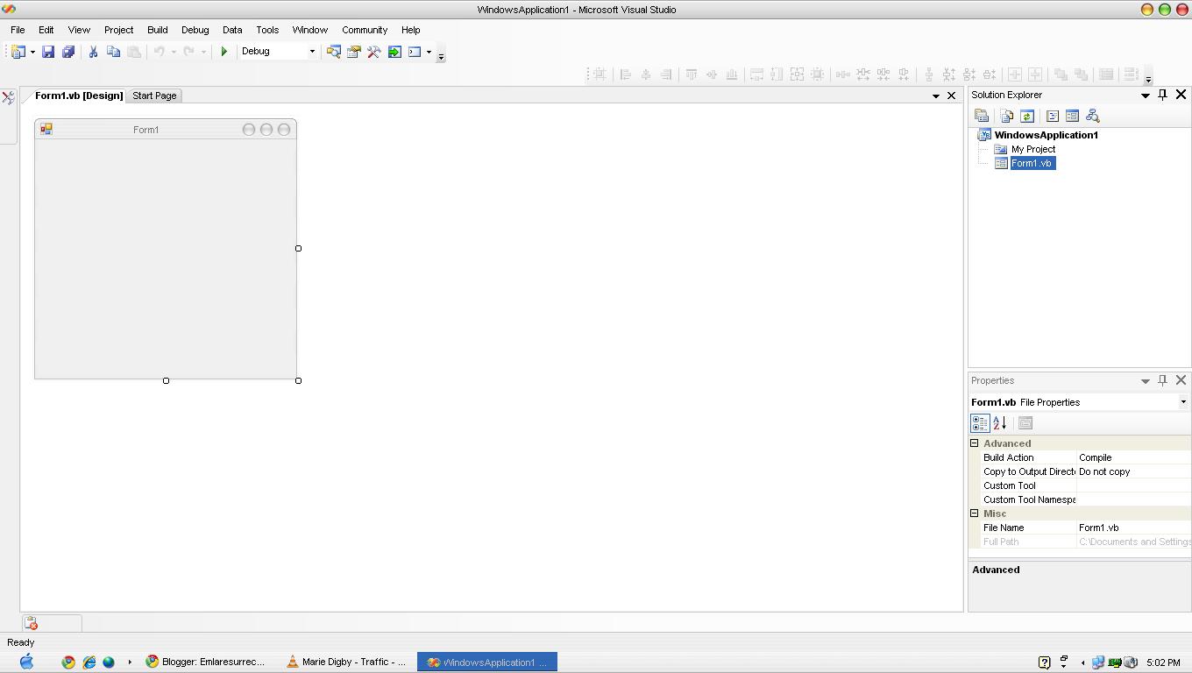Click the Cut scissors icon
The width and height of the screenshot is (1192, 673).
(93, 52)
